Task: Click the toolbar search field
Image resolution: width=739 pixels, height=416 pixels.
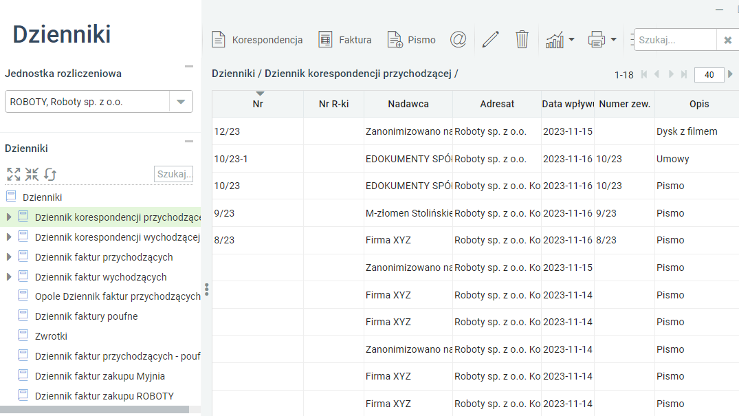Action: pos(675,40)
